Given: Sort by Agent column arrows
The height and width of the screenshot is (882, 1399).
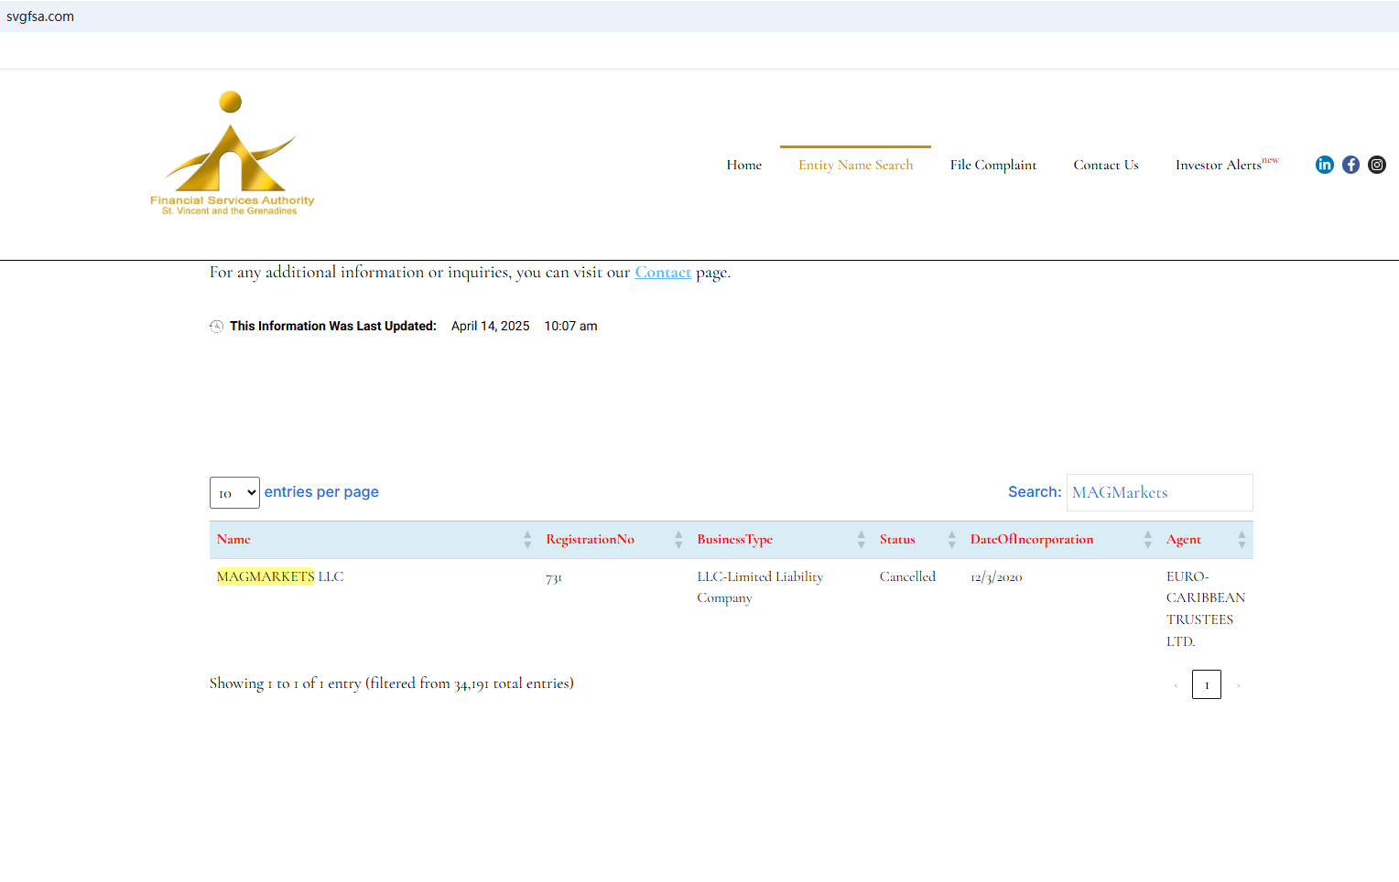Looking at the screenshot, I should tap(1242, 540).
